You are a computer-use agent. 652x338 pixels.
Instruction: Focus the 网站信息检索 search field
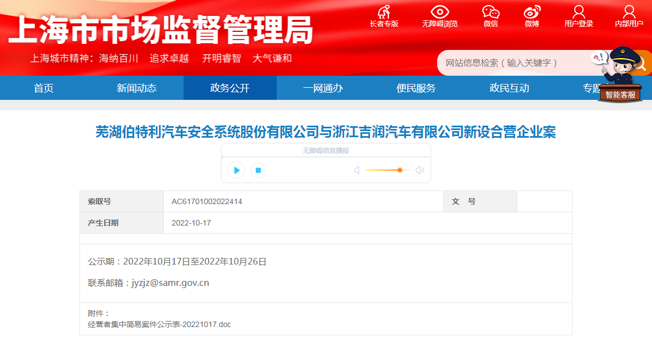[516, 63]
